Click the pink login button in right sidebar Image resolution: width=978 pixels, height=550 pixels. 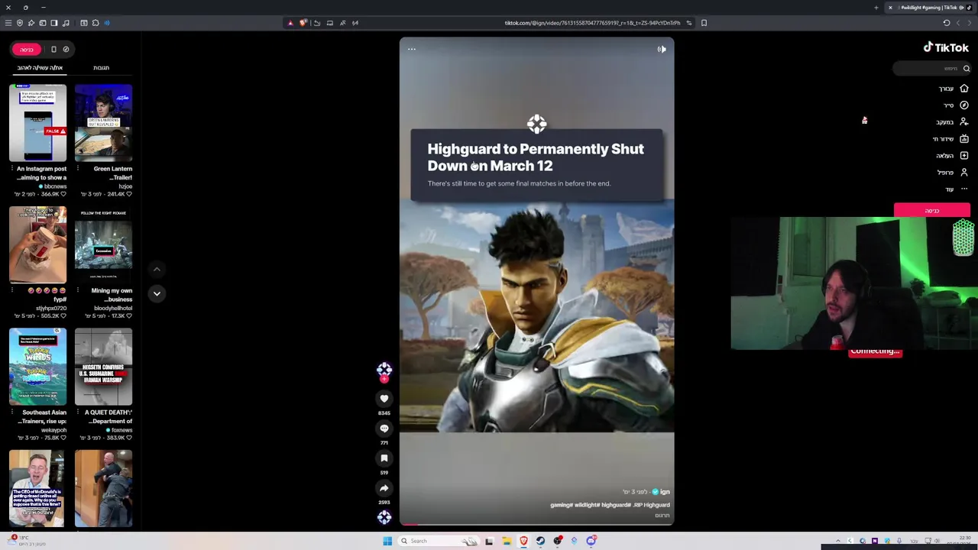[932, 210]
